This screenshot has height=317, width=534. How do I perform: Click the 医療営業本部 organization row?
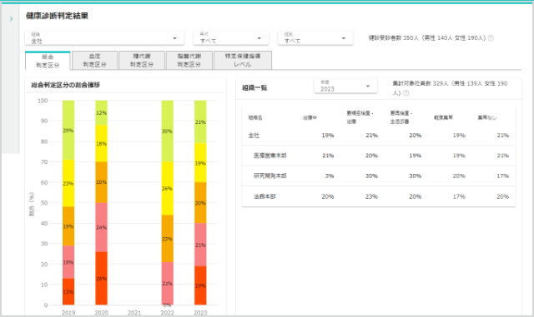coord(378,156)
